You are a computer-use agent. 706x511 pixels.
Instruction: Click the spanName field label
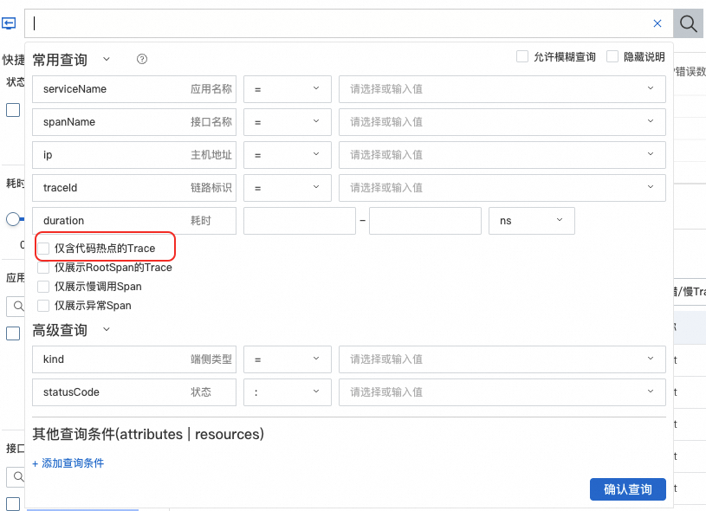click(x=134, y=122)
